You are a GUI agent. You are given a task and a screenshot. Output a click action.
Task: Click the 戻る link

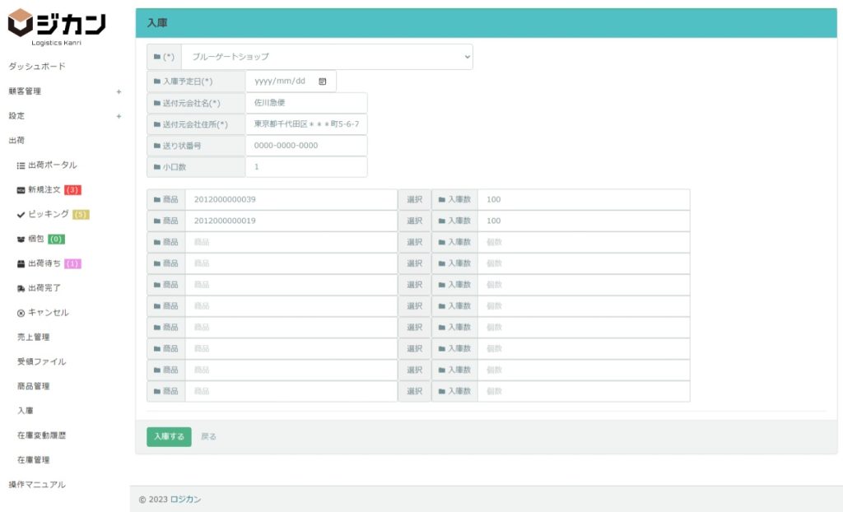coord(209,437)
